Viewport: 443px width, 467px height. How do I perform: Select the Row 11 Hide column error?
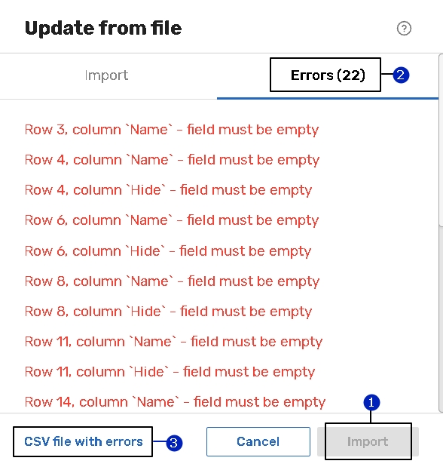(170, 372)
